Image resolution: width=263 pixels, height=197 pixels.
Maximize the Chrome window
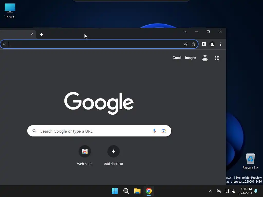[208, 32]
